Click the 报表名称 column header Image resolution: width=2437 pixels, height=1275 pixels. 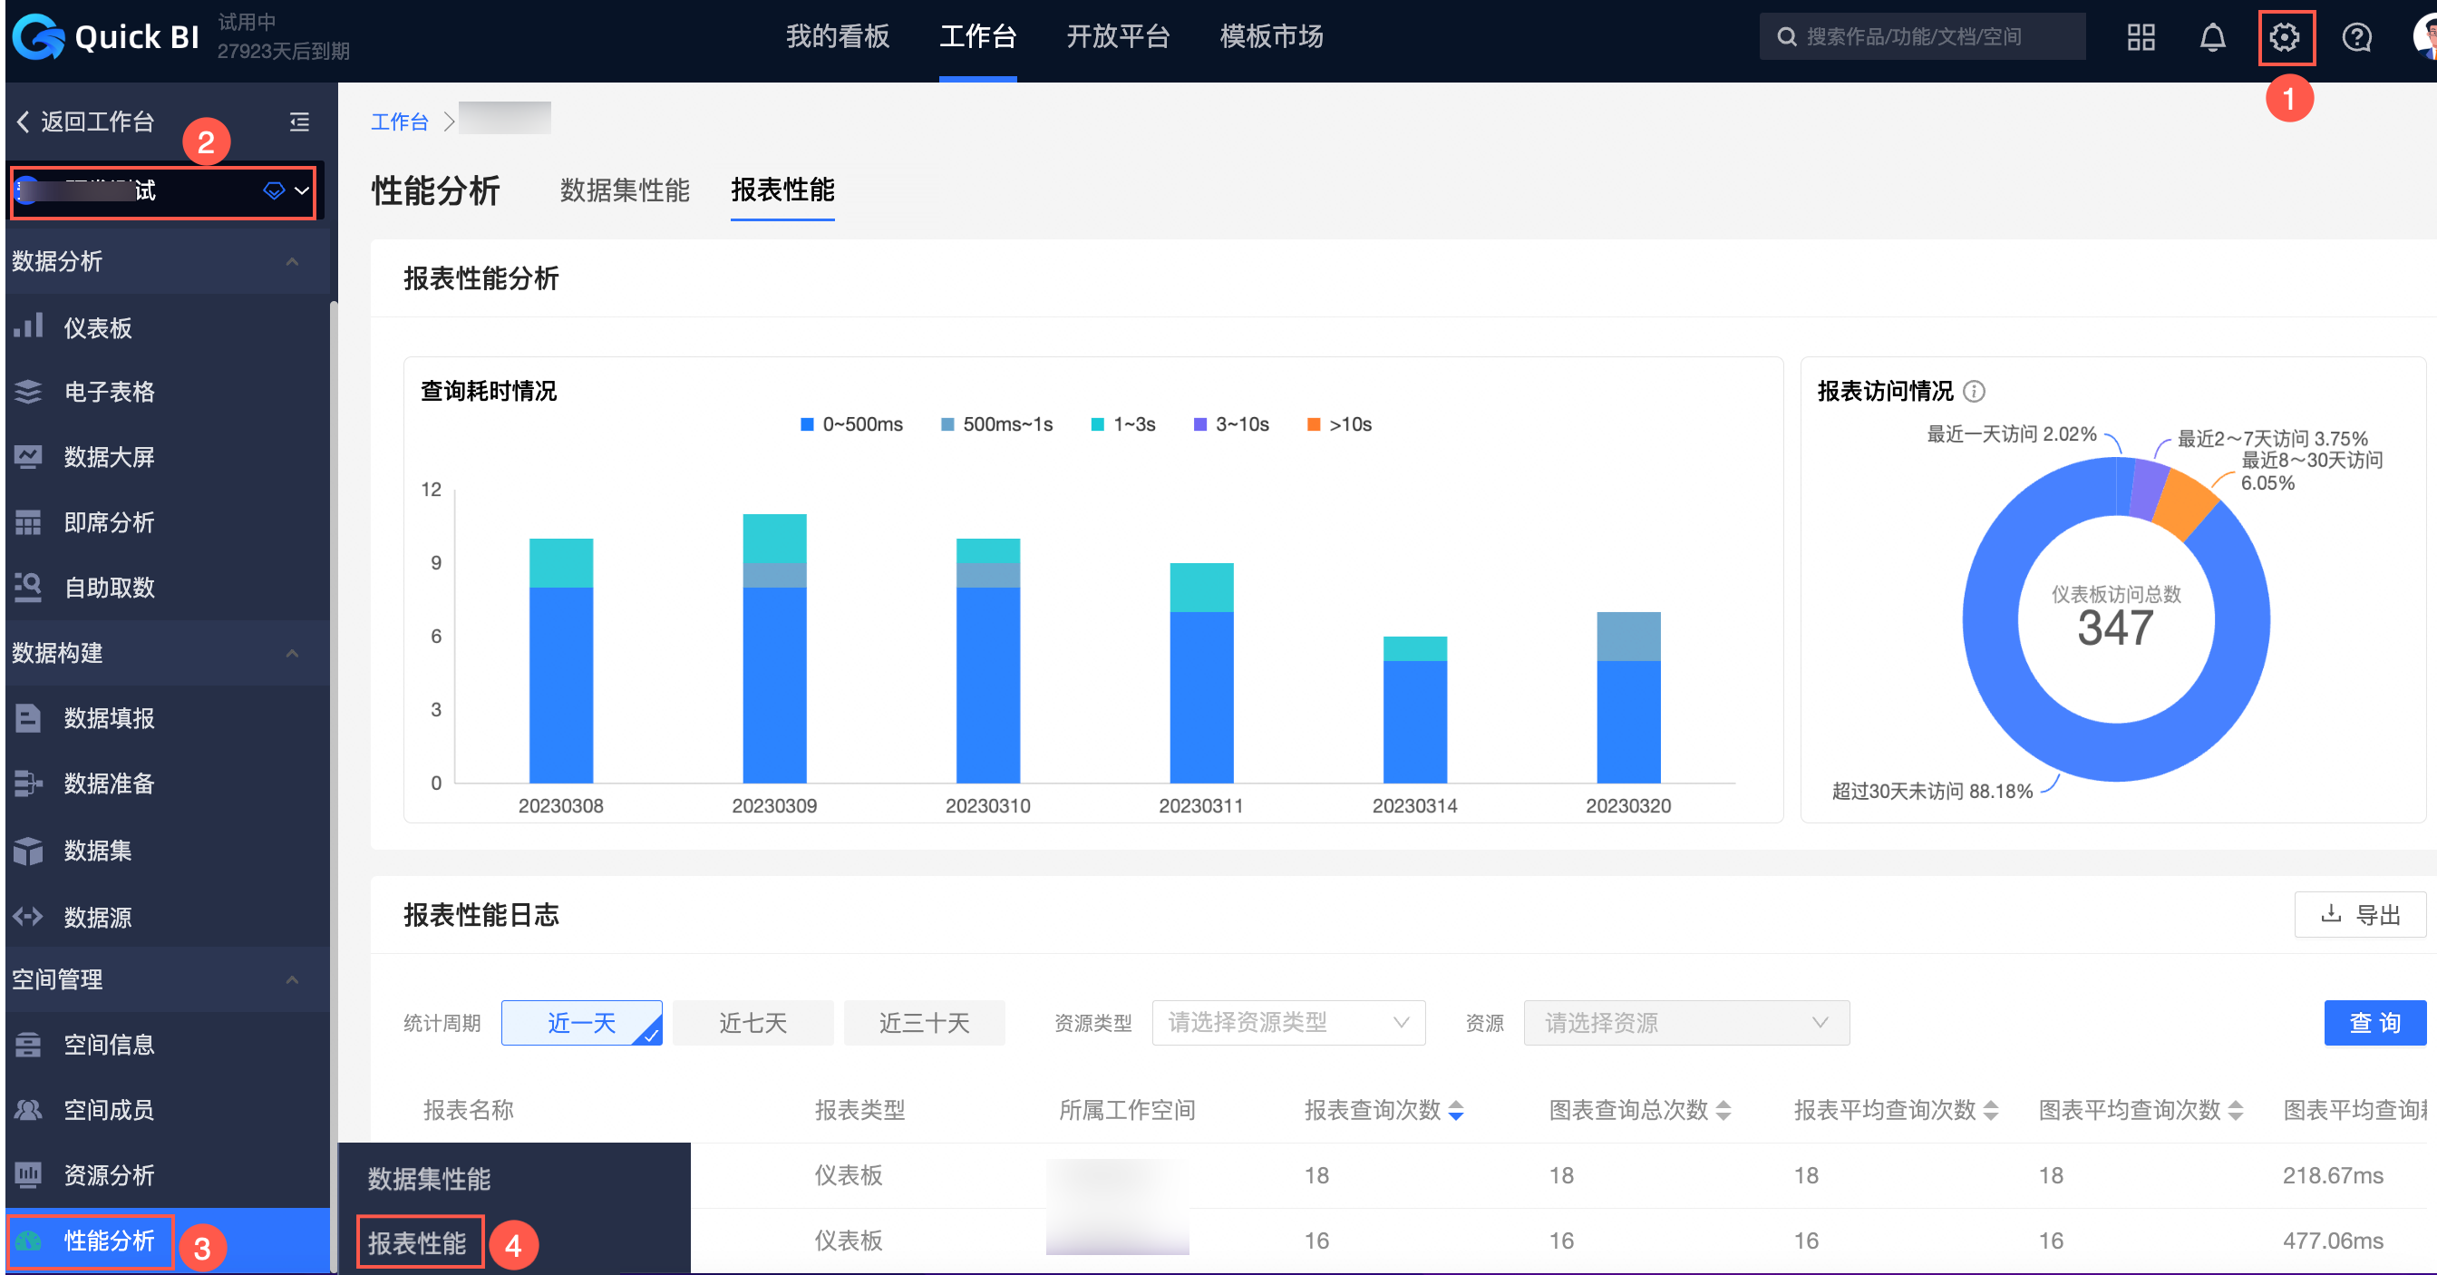point(469,1110)
